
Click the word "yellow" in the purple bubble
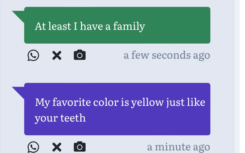147,102
